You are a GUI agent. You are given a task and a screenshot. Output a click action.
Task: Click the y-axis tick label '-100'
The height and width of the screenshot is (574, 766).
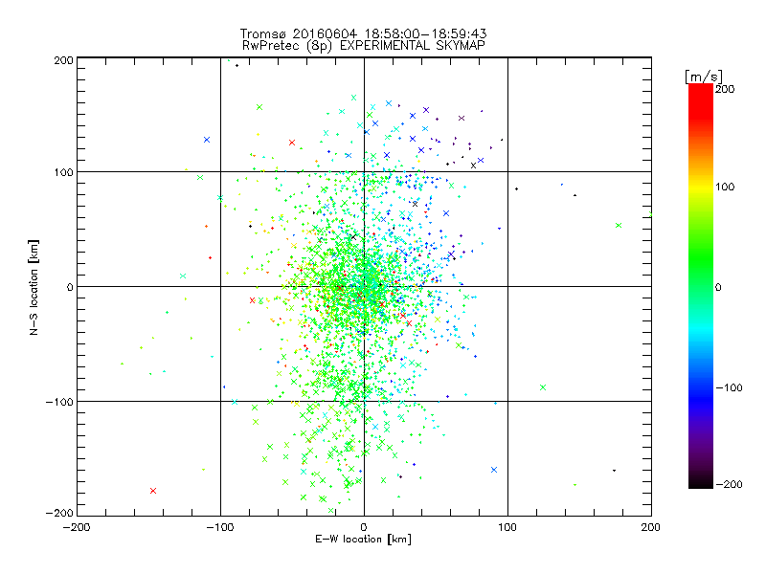pos(59,402)
